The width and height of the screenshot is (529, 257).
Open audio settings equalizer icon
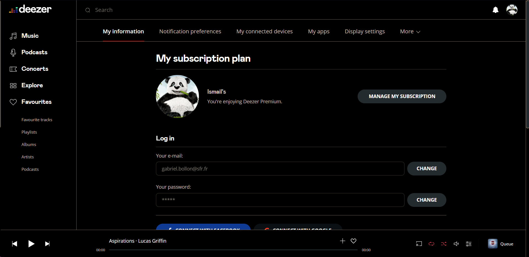click(x=469, y=244)
